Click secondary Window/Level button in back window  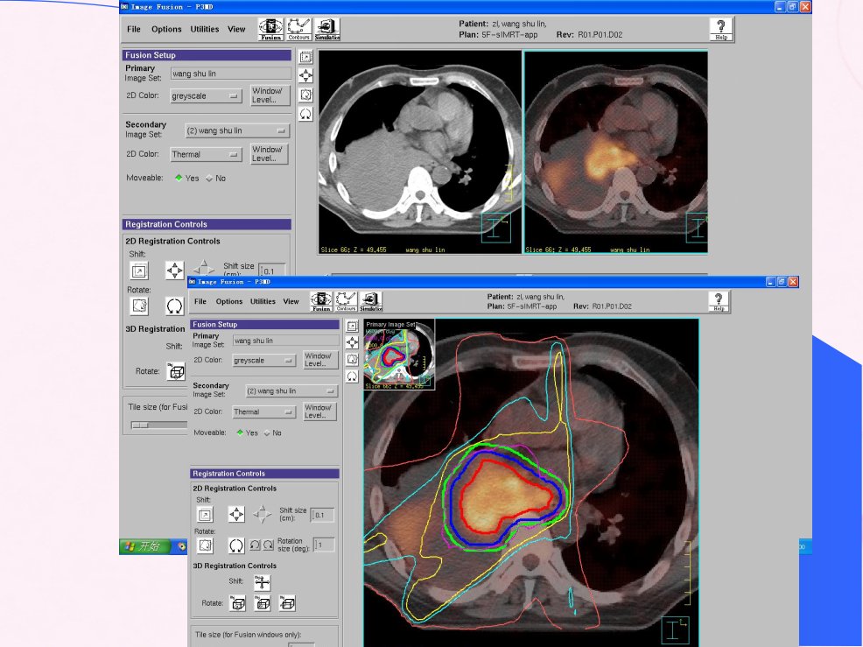267,153
